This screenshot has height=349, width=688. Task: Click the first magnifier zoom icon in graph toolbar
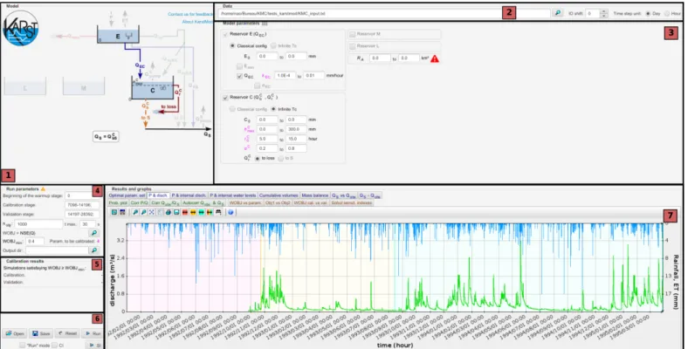[135, 212]
